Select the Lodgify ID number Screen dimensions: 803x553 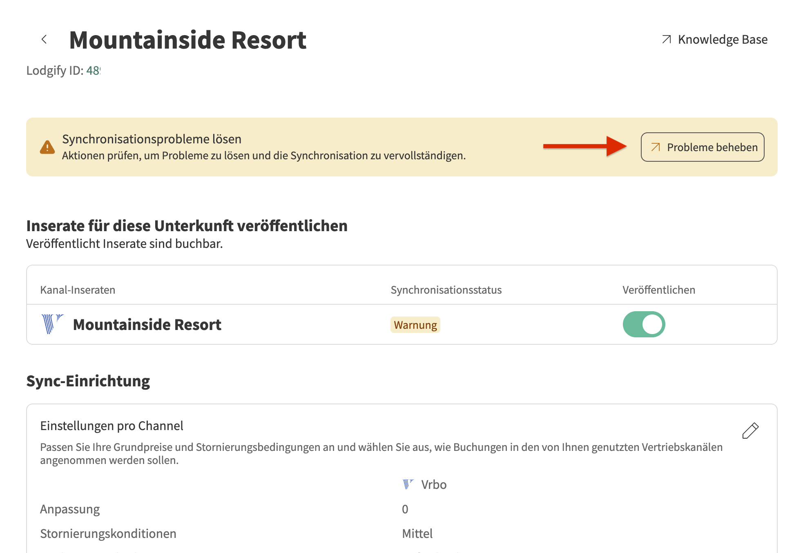[x=93, y=71]
